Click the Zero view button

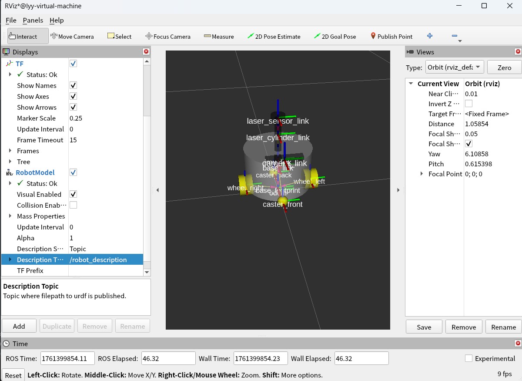pos(504,67)
